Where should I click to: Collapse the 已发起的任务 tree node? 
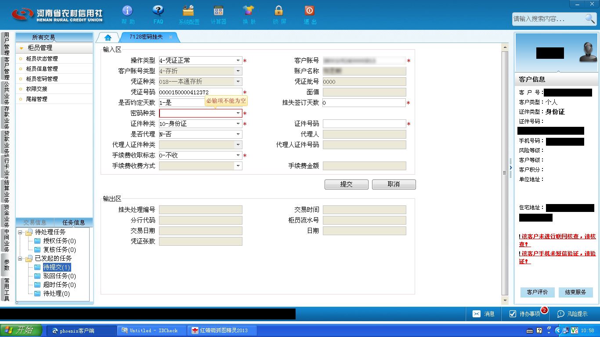coord(20,258)
